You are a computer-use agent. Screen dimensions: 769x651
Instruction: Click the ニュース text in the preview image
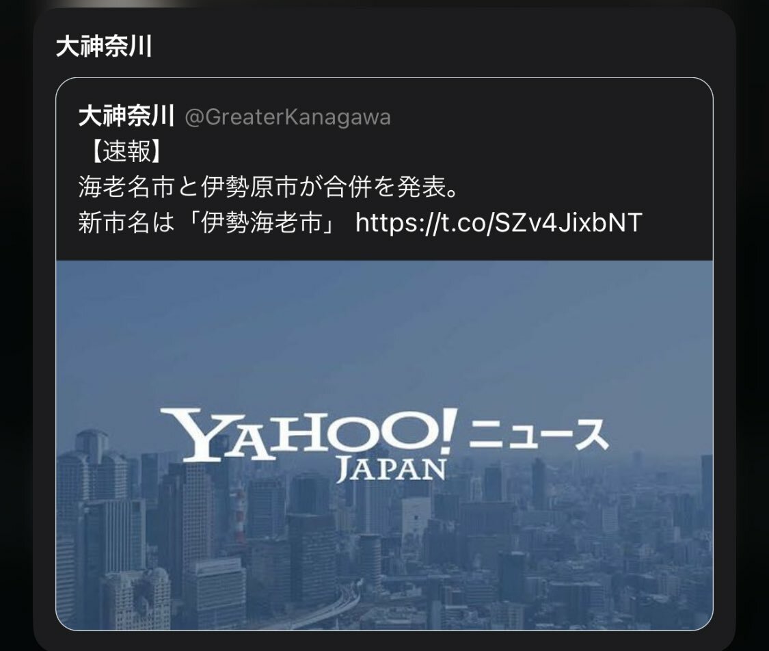(539, 435)
